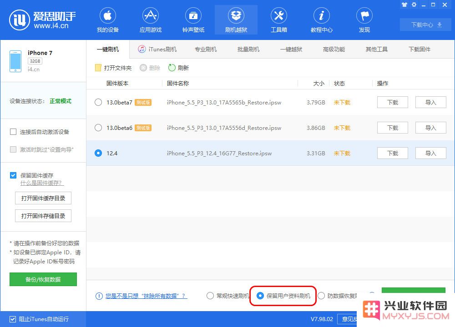
Task: Click the i4 爱思助手 logo
Action: click(42, 20)
